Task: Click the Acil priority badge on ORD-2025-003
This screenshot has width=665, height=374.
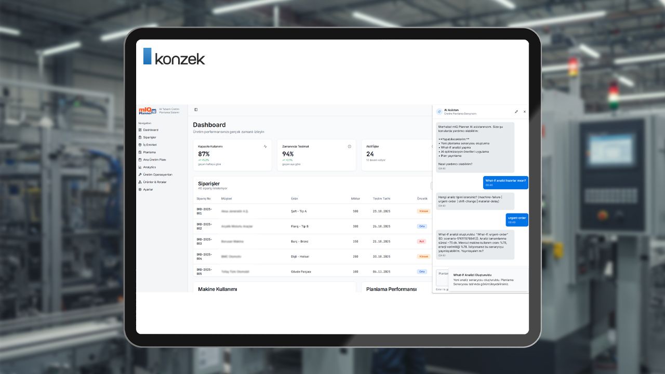Action: [x=421, y=242]
